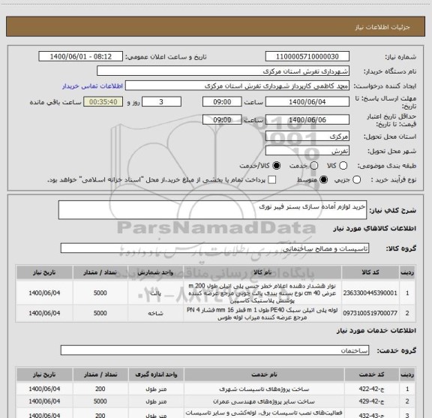Select the خدمت radio button
Screen dimensions: 432x418
[x=314, y=166]
